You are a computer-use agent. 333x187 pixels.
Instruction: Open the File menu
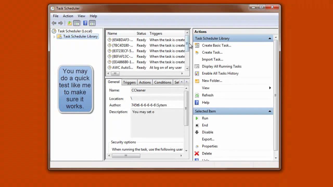coord(56,16)
